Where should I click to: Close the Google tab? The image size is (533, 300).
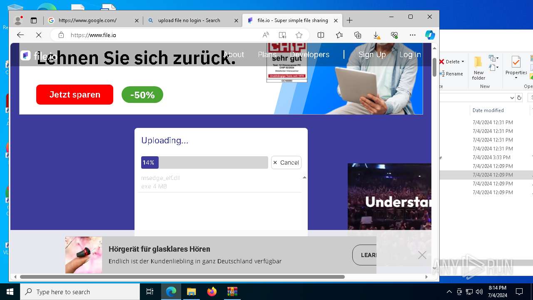pos(137,20)
